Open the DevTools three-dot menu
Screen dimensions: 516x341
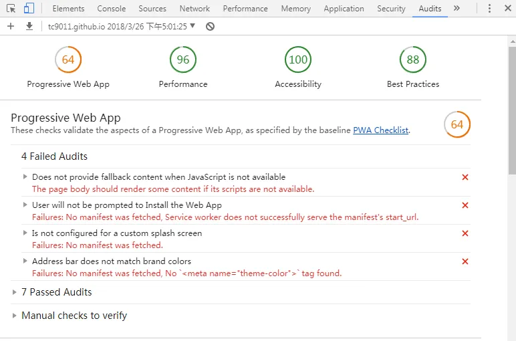click(x=489, y=9)
